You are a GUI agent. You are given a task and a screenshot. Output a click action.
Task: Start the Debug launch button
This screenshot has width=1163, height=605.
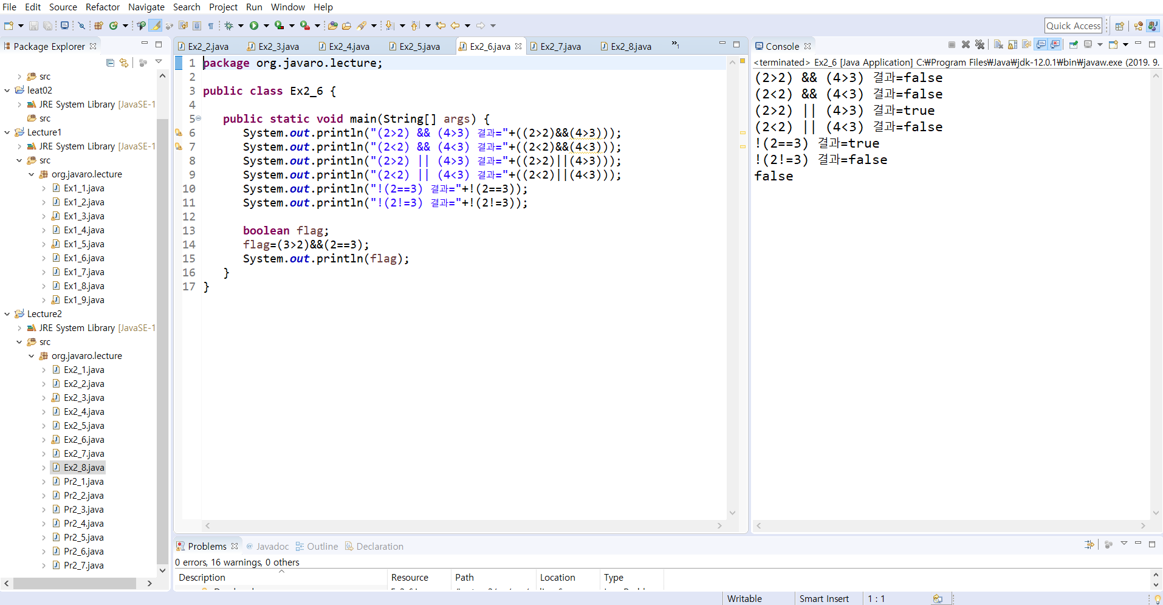[x=229, y=26]
